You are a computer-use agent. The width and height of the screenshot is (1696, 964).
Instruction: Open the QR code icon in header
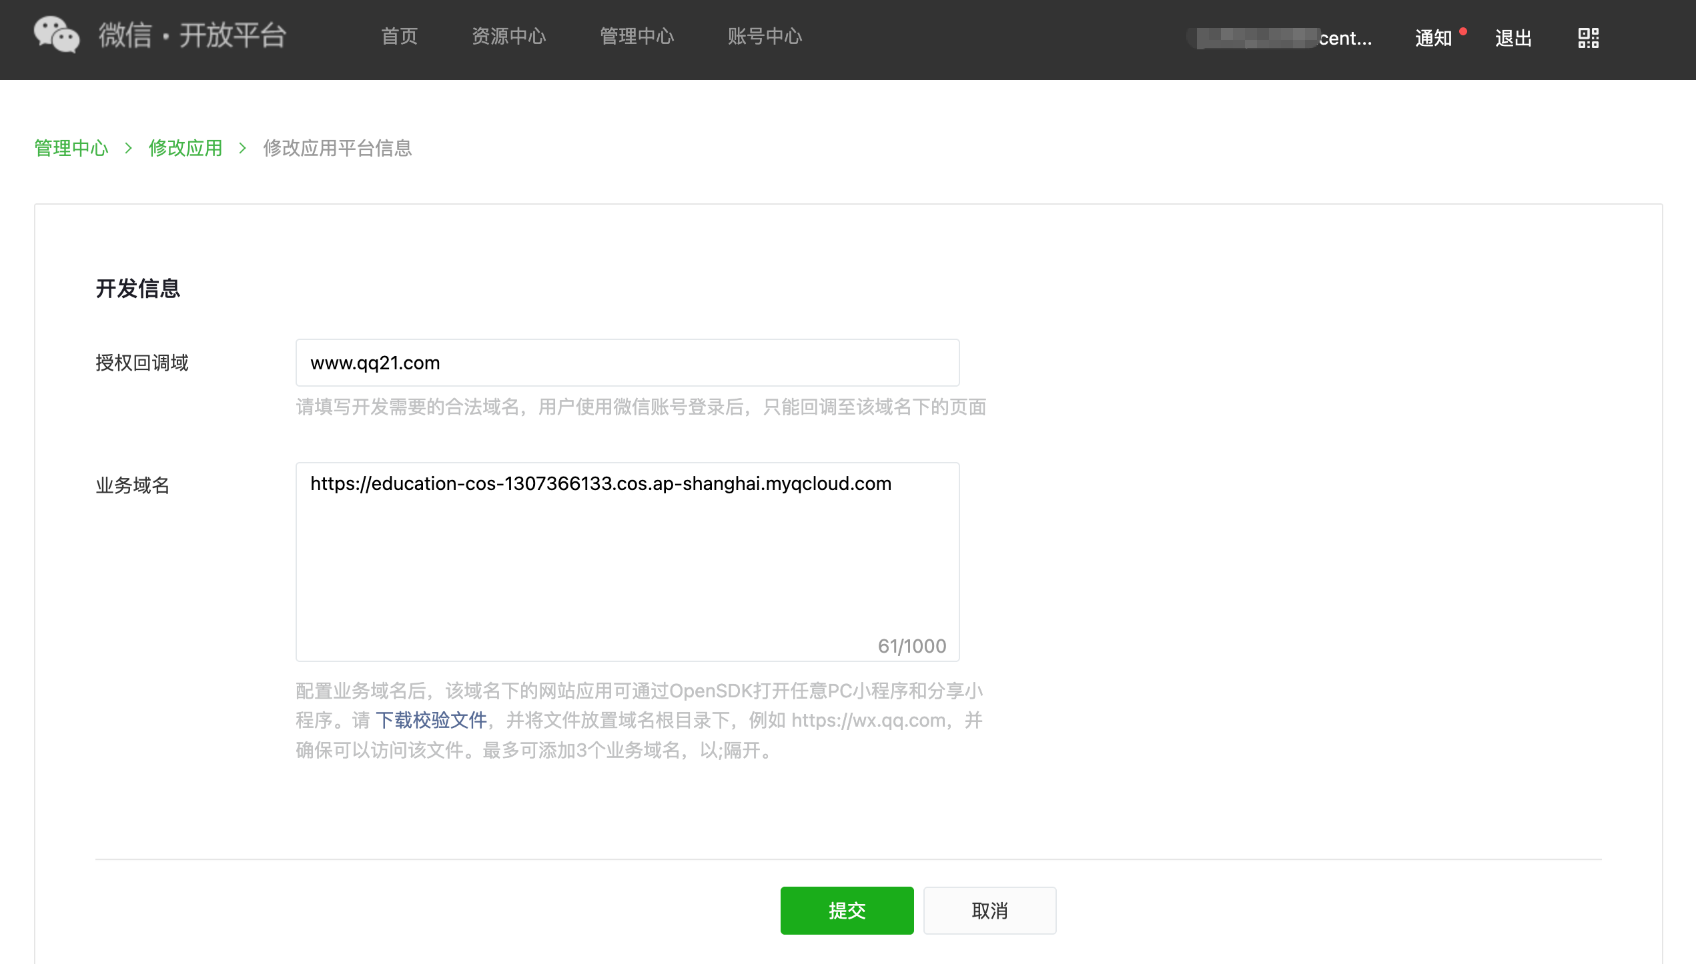pos(1588,38)
